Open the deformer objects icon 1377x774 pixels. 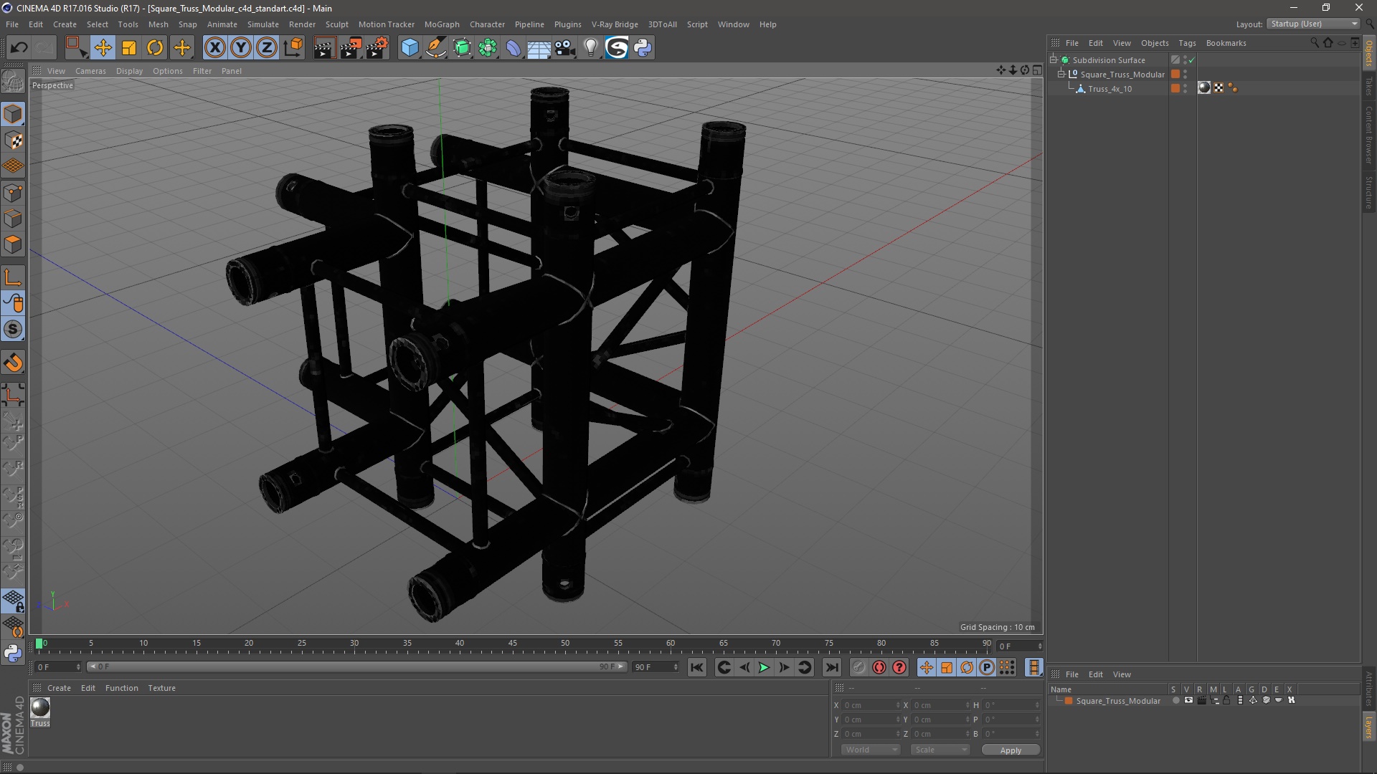click(x=514, y=48)
